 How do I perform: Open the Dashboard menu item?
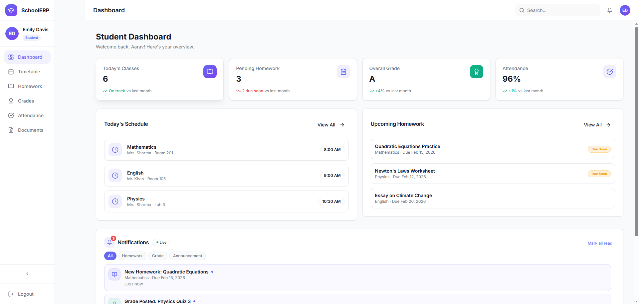tap(27, 57)
